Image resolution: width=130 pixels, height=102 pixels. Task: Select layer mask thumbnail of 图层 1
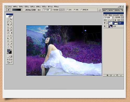click(116, 23)
